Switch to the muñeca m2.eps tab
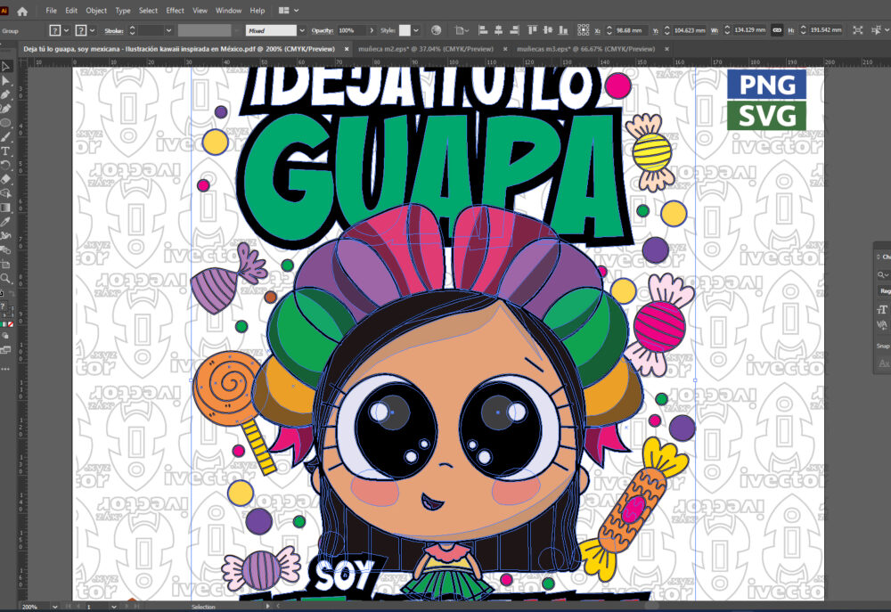891x612 pixels. [x=426, y=49]
